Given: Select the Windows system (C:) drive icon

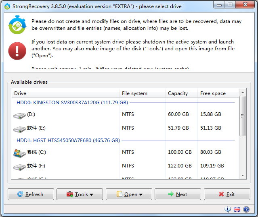Looking at the screenshot, I should [19, 153].
